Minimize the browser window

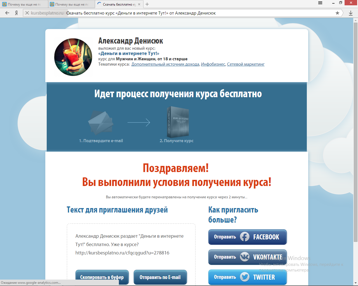(x=333, y=3)
